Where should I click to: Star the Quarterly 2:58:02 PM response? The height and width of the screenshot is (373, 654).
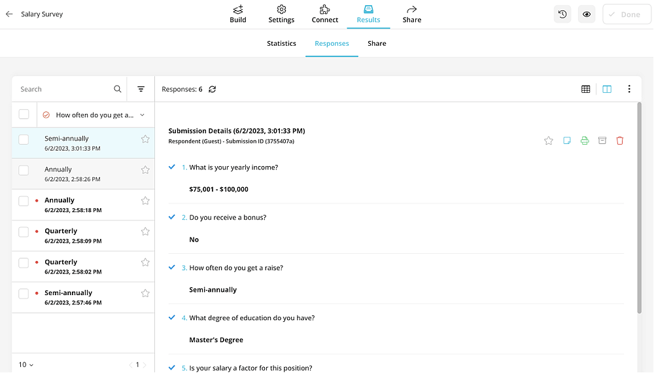(x=145, y=262)
